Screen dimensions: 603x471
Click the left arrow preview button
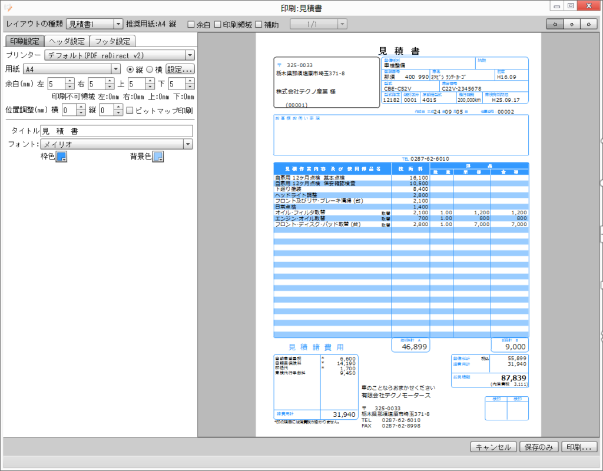pos(555,24)
